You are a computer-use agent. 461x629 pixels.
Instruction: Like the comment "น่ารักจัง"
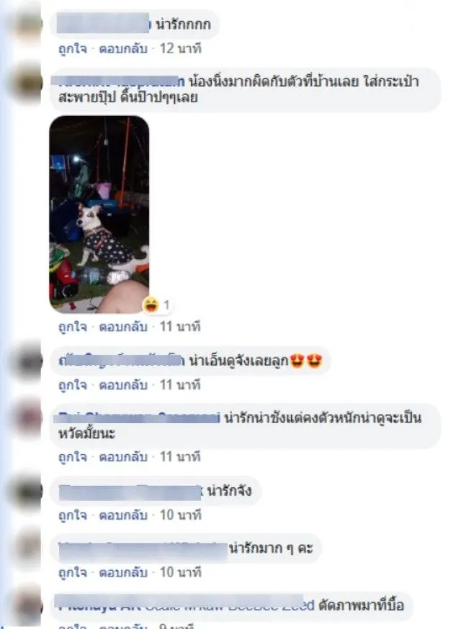tap(73, 515)
